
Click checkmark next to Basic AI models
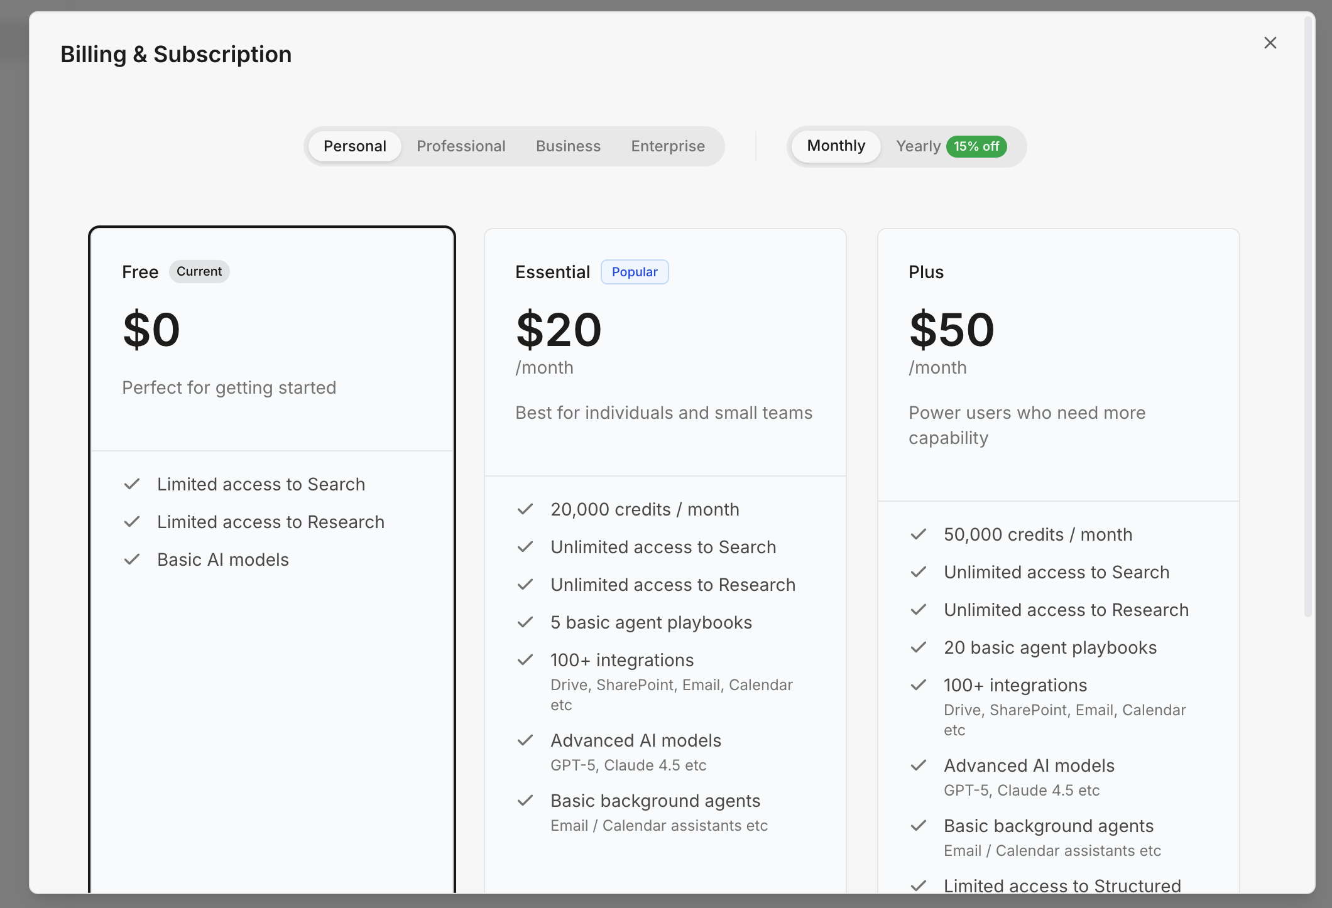point(132,559)
